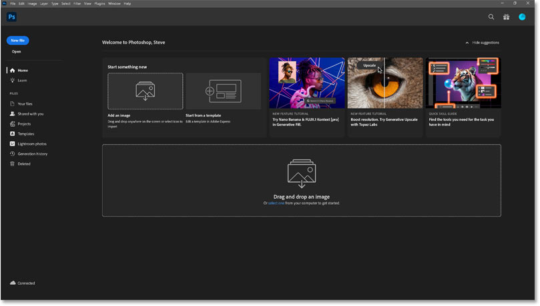Open the Select menu

pyautogui.click(x=66, y=3)
